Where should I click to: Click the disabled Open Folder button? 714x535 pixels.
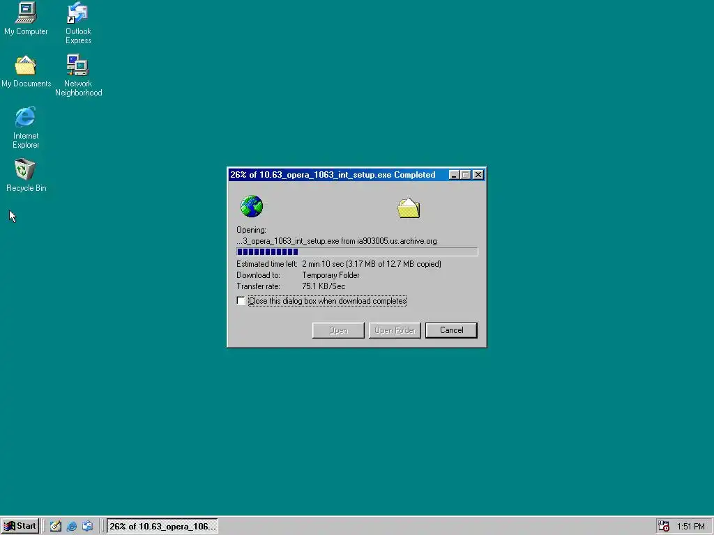click(395, 330)
